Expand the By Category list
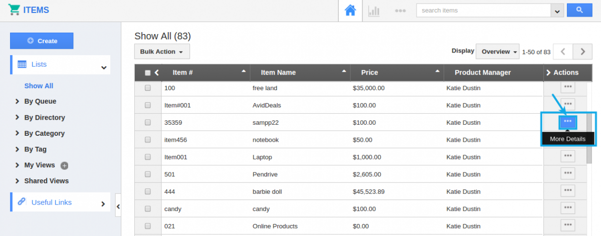 click(x=44, y=133)
